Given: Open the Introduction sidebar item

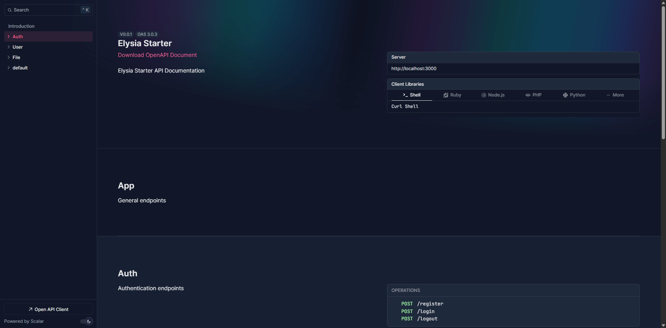Looking at the screenshot, I should click(x=48, y=26).
